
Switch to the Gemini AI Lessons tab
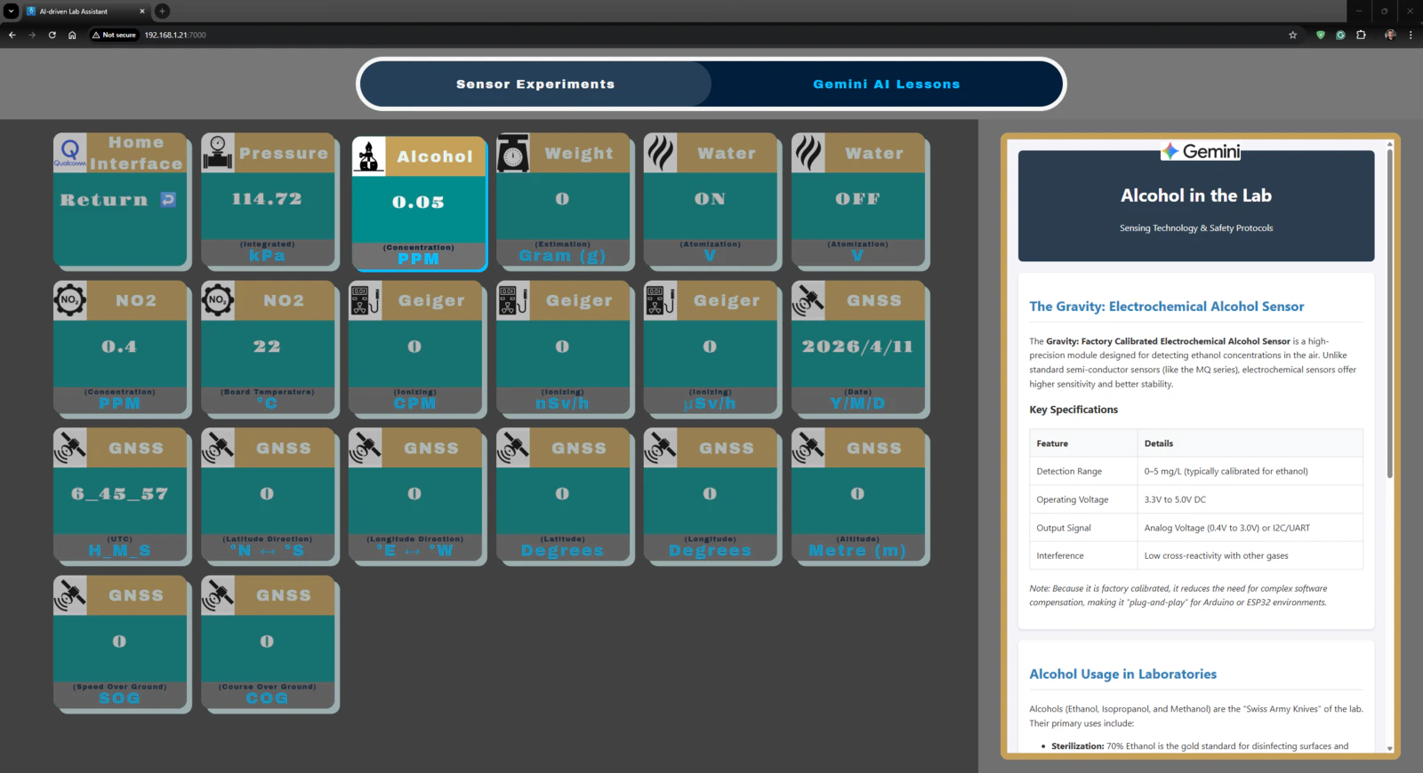[x=887, y=84]
